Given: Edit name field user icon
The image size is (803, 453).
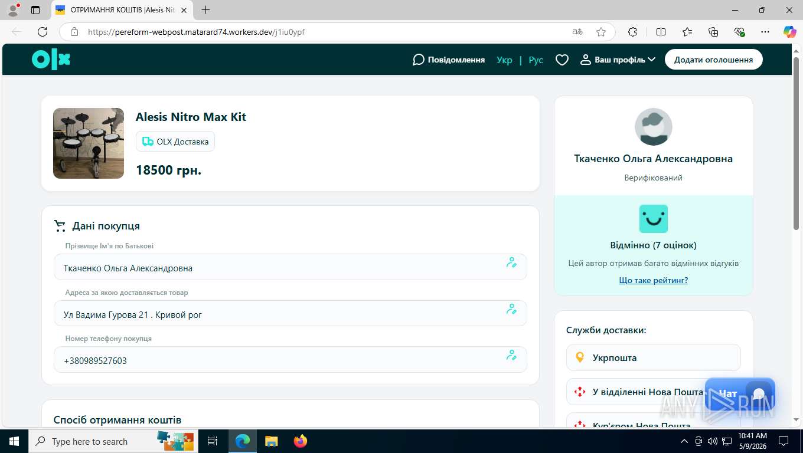Looking at the screenshot, I should pyautogui.click(x=511, y=262).
